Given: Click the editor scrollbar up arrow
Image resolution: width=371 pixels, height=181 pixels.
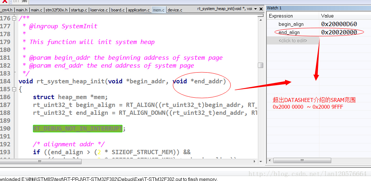Looking at the screenshot, I should 260,20.
